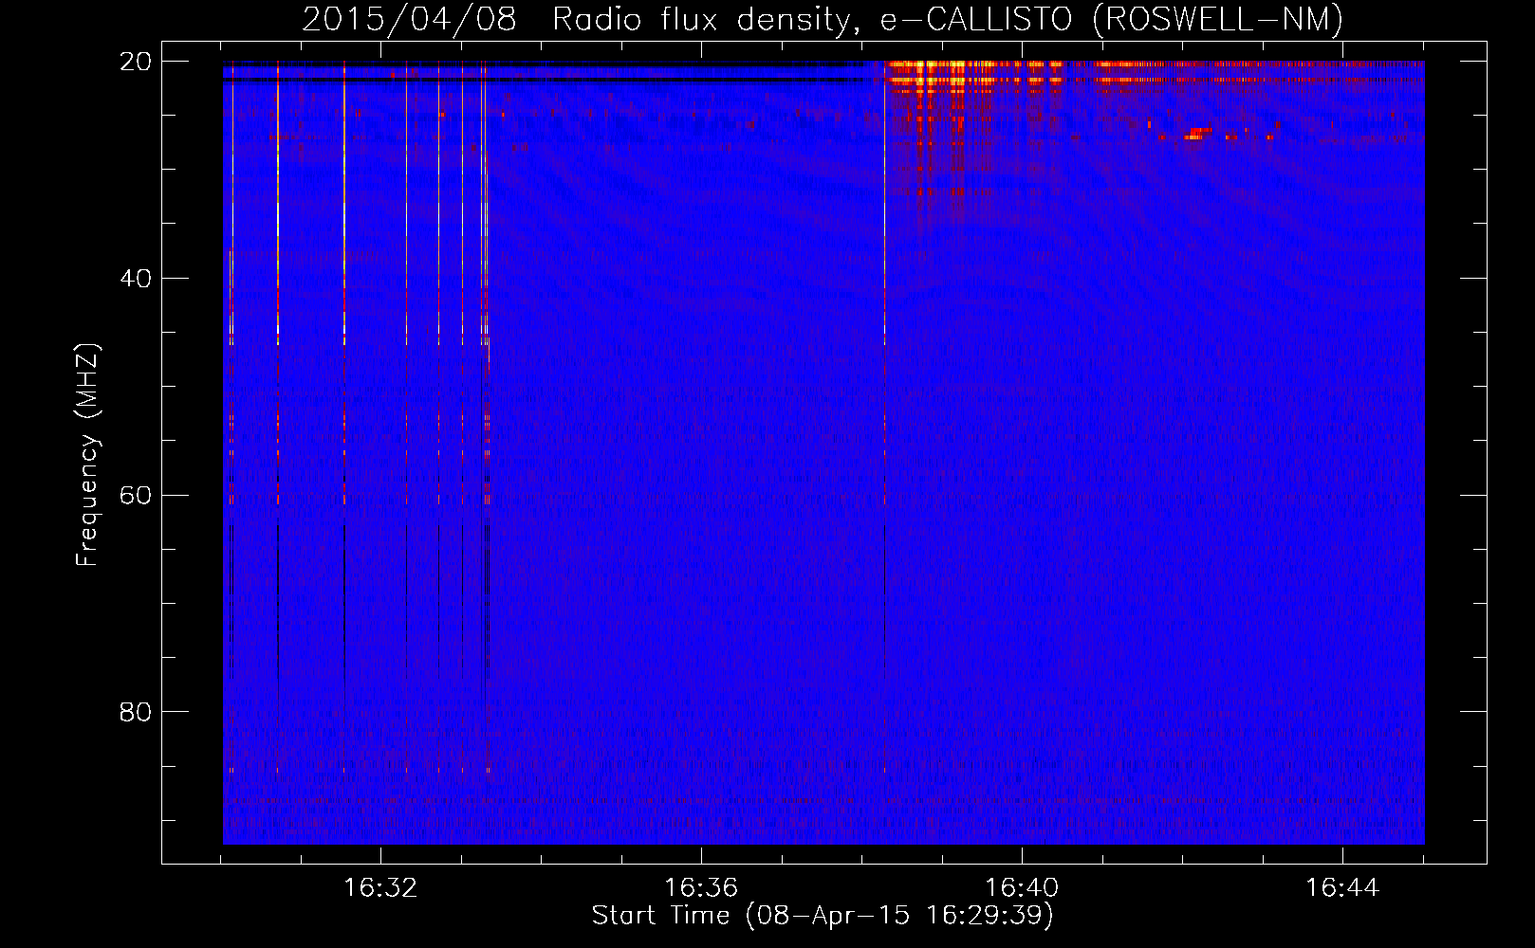Click the plot title '2015/04/08 Radio flux density'
Image resolution: width=1535 pixels, height=948 pixels.
pyautogui.click(x=823, y=19)
